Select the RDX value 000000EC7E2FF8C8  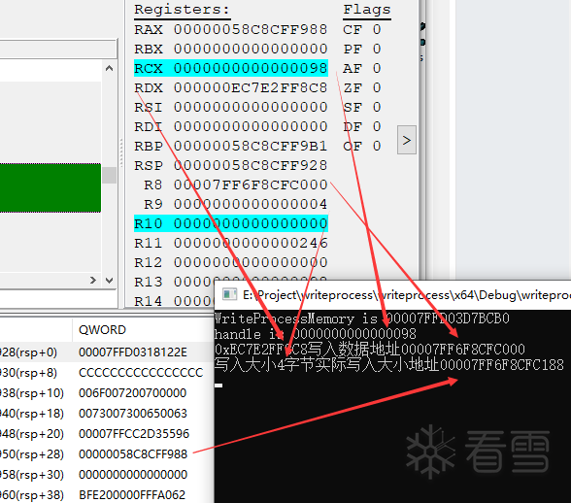click(251, 87)
